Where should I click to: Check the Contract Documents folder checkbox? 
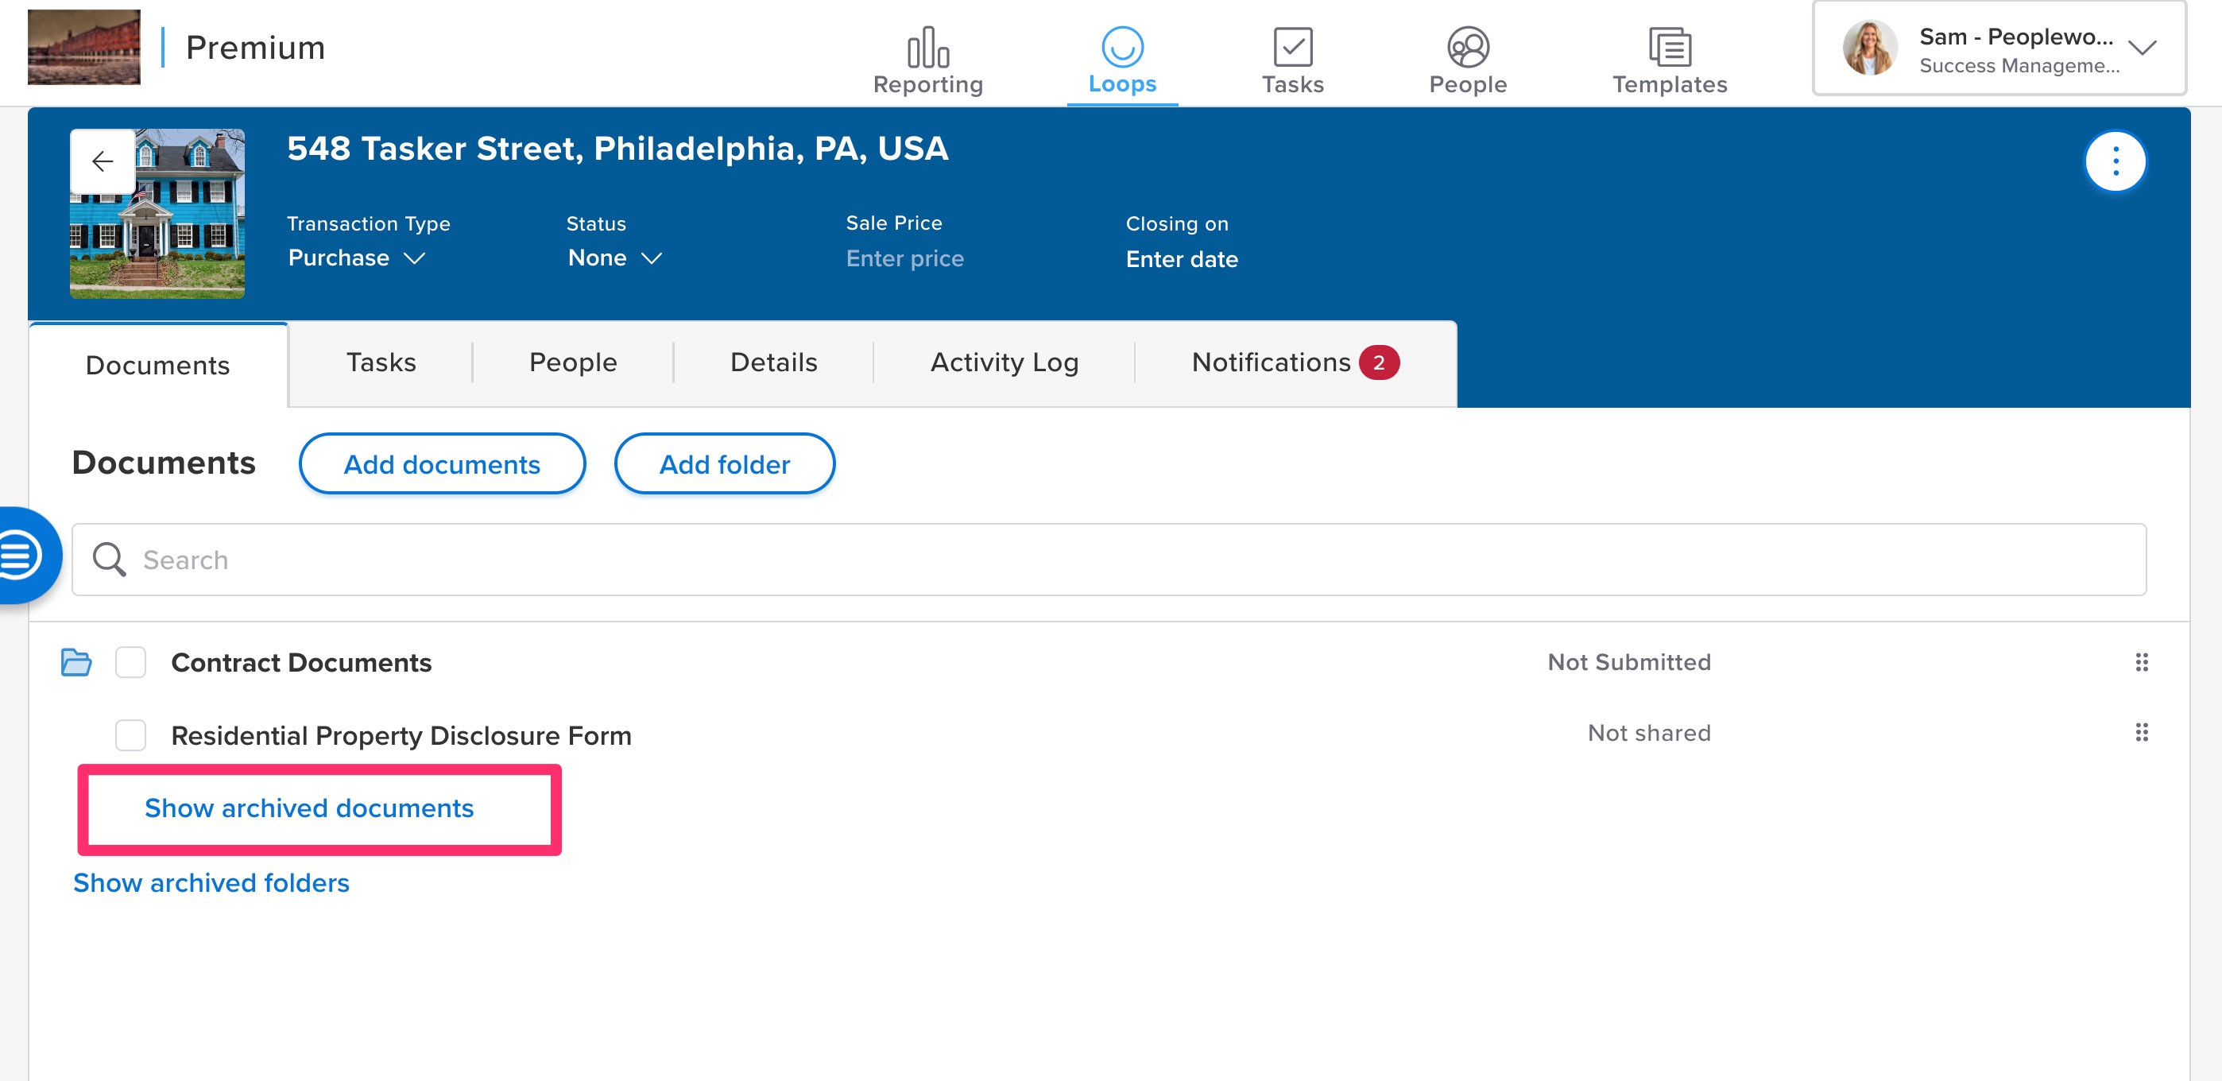click(131, 661)
